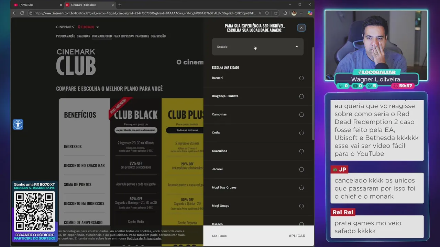Click the browser extensions refresh-style icon
This screenshot has width=440, height=247.
(285, 13)
